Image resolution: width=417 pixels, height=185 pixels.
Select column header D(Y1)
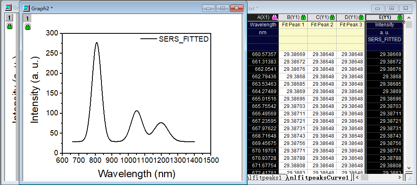(351, 18)
